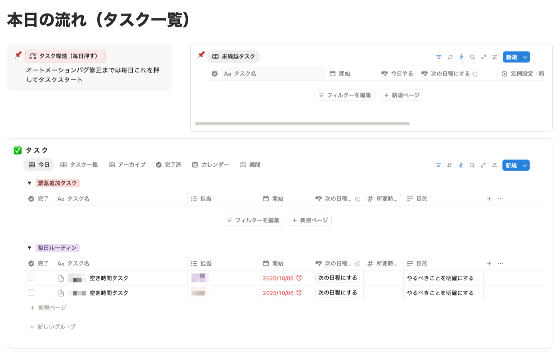Click the search magnifier in 未繰越タスク view

coord(472,57)
